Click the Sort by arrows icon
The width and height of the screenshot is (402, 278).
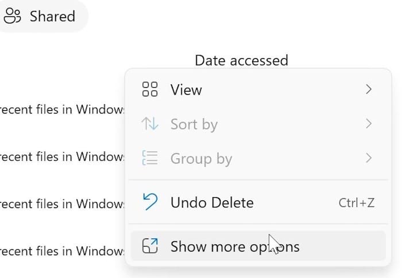pyautogui.click(x=150, y=124)
